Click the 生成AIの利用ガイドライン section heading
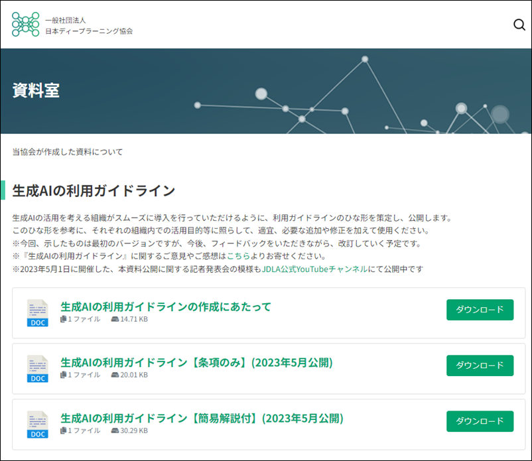 coord(94,190)
